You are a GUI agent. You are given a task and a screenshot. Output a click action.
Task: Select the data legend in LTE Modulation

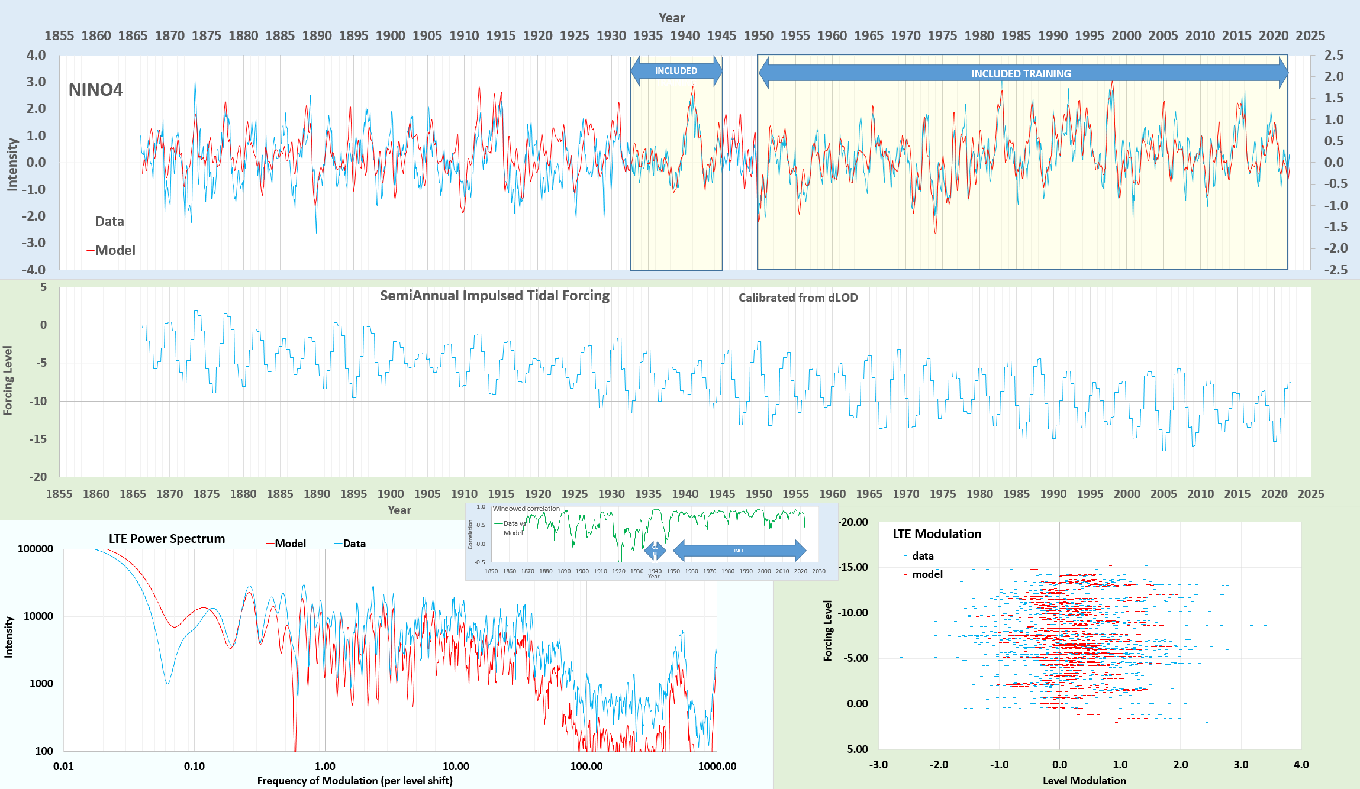pyautogui.click(x=922, y=556)
